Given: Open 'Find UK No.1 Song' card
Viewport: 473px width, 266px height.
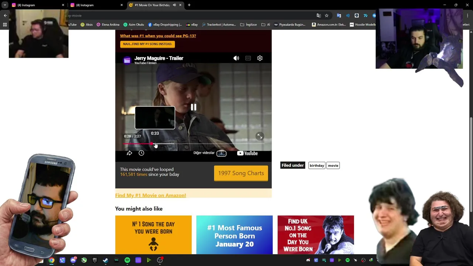Looking at the screenshot, I should coord(316,235).
